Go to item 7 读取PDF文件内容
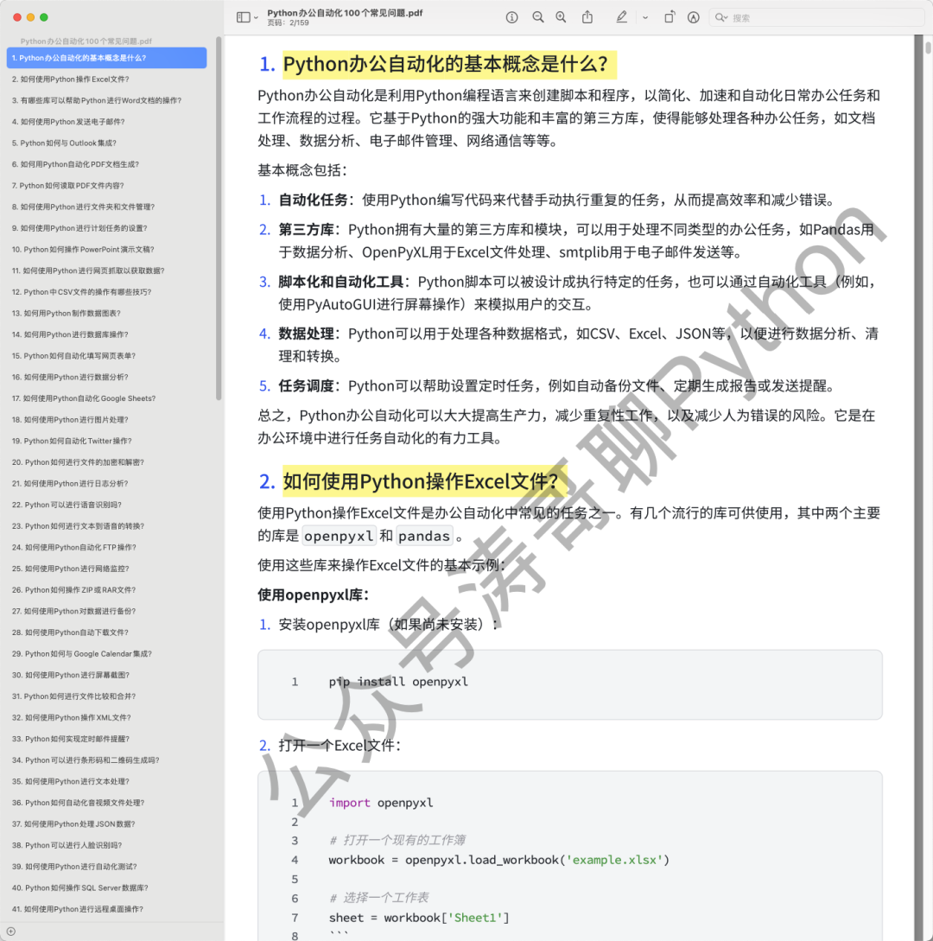This screenshot has height=941, width=933. tap(107, 186)
